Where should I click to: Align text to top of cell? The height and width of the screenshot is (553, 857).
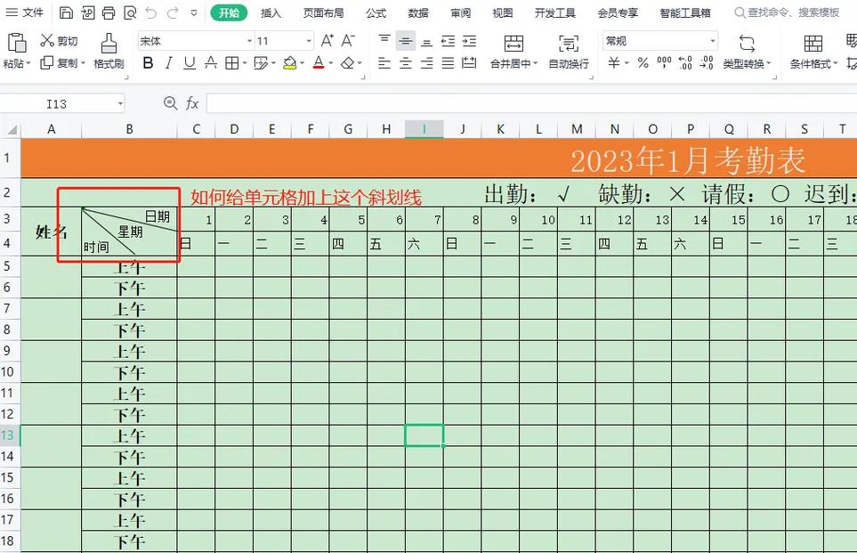click(x=384, y=40)
